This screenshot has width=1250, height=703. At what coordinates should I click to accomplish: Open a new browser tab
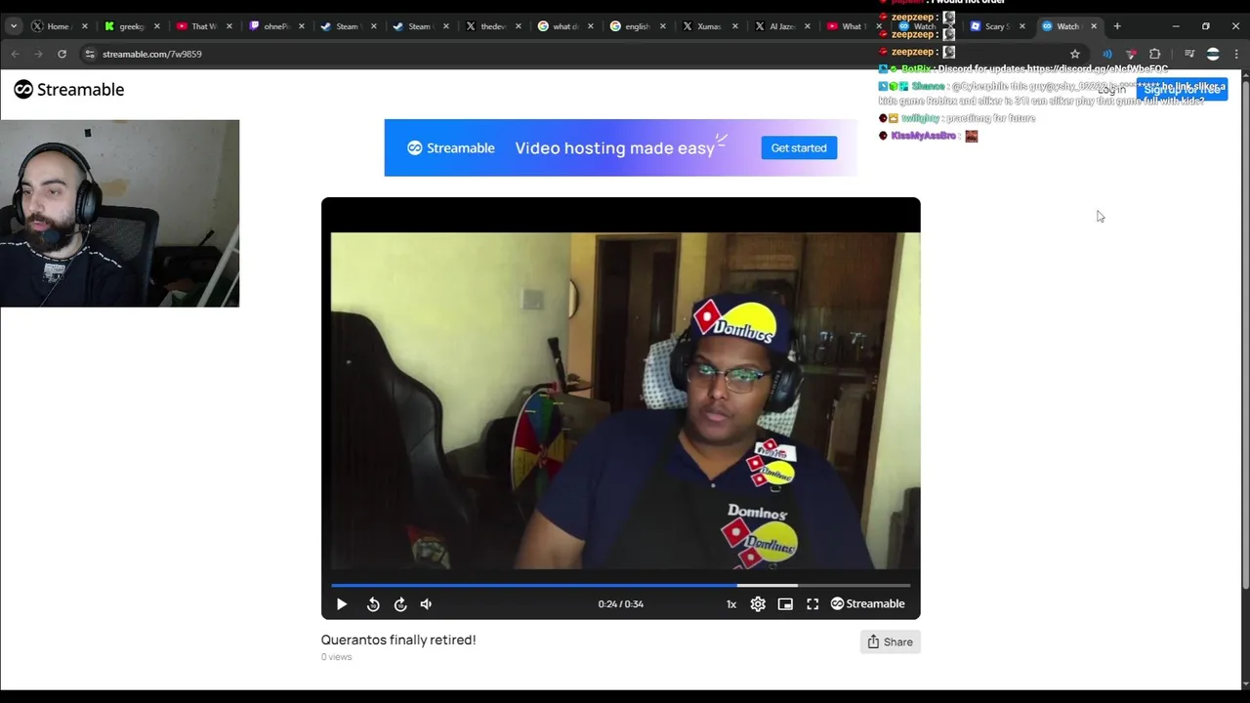pos(1117,26)
